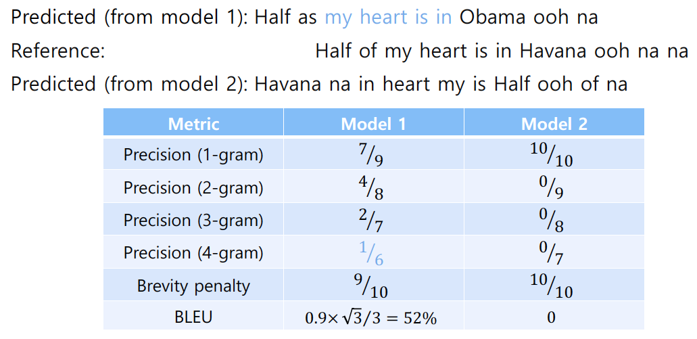Click the "Precision (3-gram)" row label

click(x=193, y=220)
